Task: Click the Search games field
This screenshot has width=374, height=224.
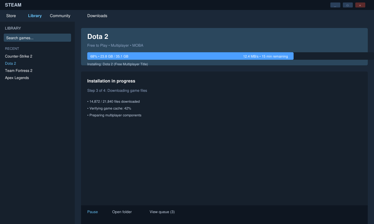Action: tap(37, 38)
